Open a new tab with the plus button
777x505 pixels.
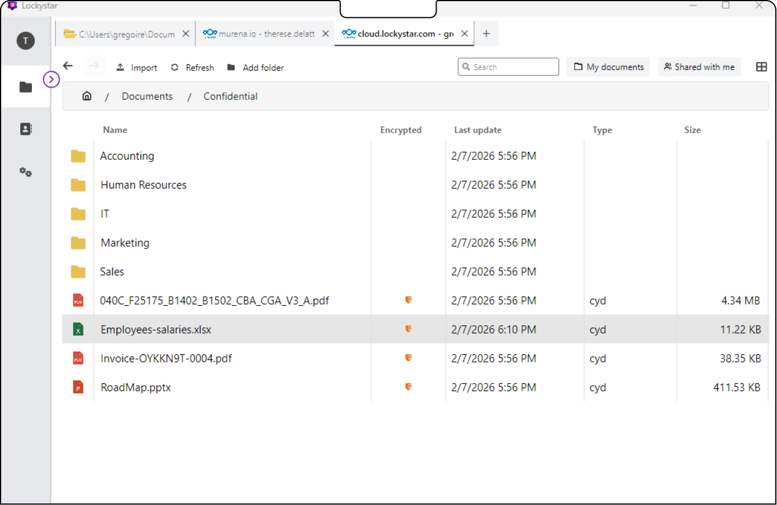tap(486, 33)
